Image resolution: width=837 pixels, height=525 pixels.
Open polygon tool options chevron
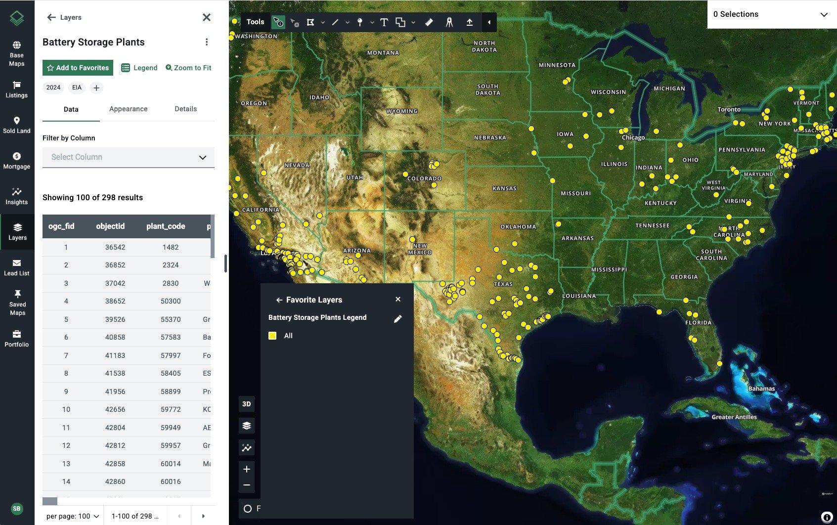coord(323,22)
